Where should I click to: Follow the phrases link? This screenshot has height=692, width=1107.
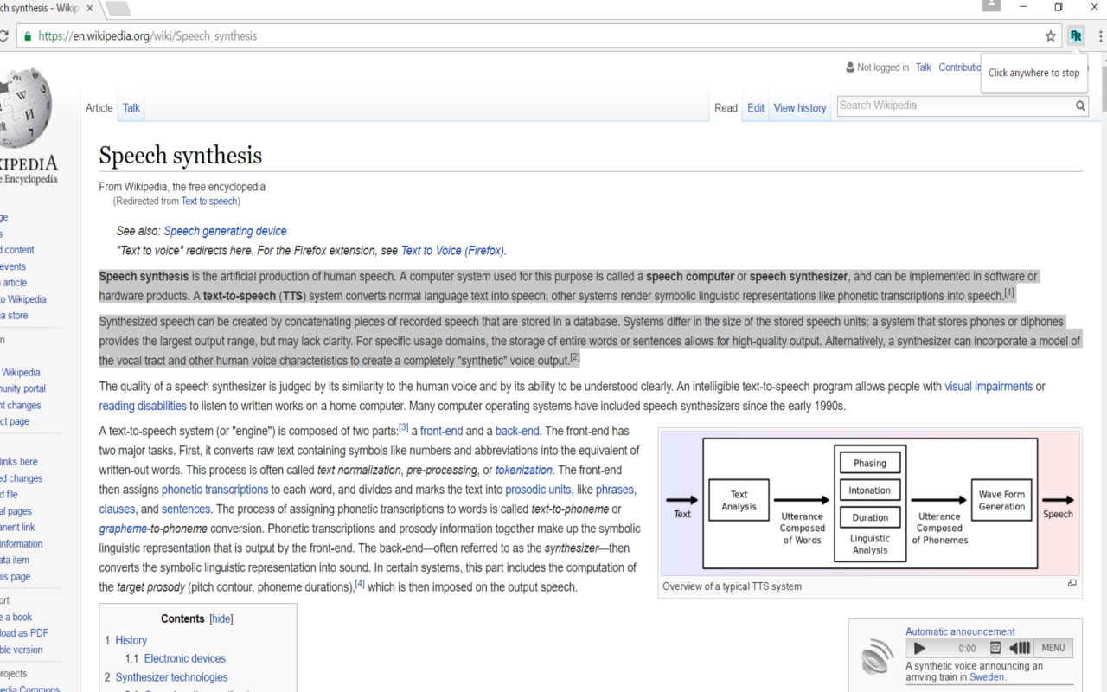(614, 490)
